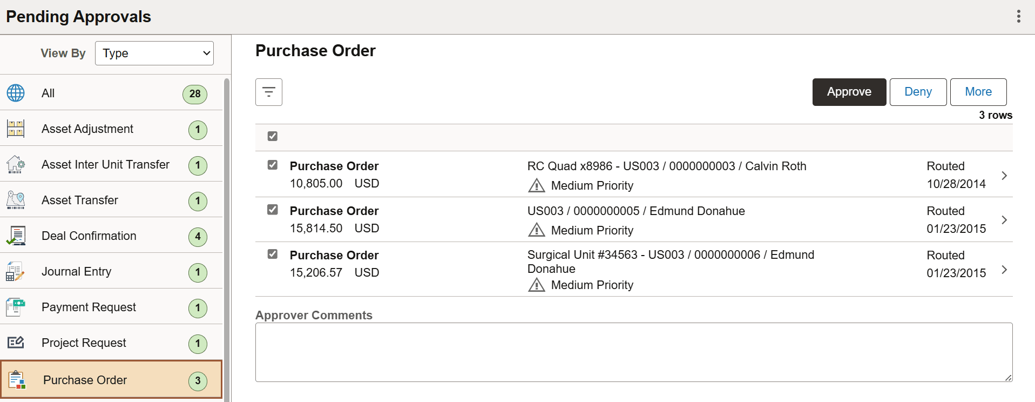Click the Medium Priority warning icon on first row
This screenshot has width=1035, height=402.
pyautogui.click(x=536, y=185)
